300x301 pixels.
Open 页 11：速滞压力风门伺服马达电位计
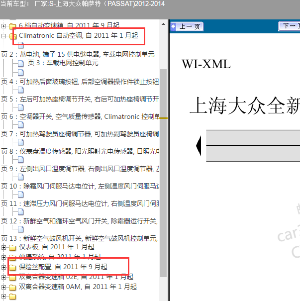80,203
